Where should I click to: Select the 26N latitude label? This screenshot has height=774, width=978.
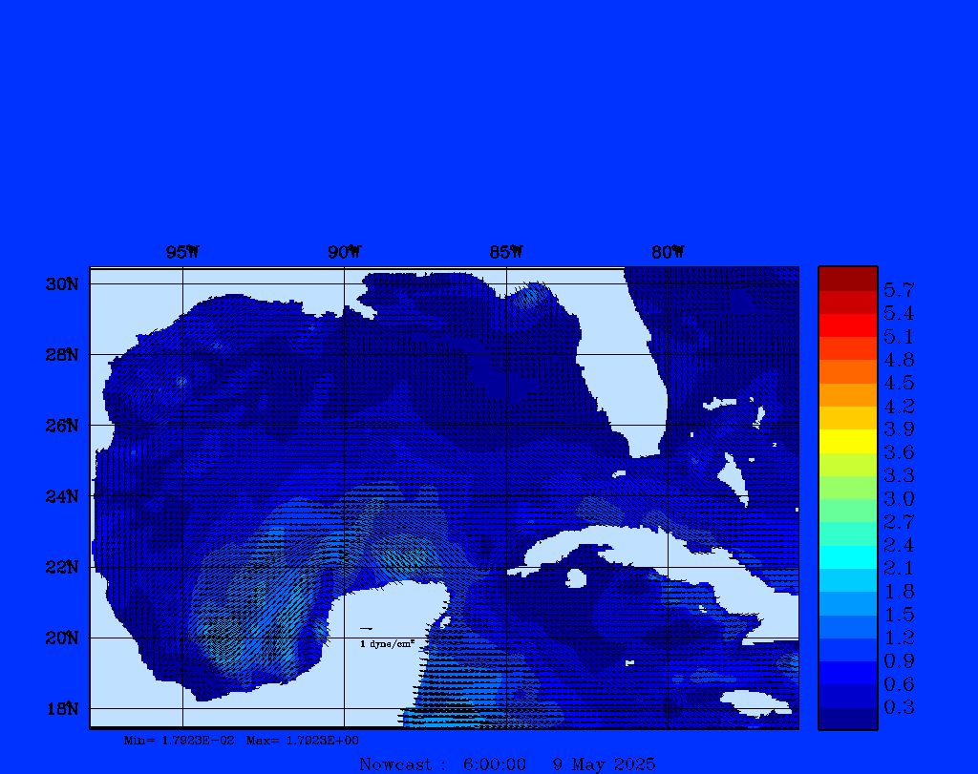[x=62, y=426]
